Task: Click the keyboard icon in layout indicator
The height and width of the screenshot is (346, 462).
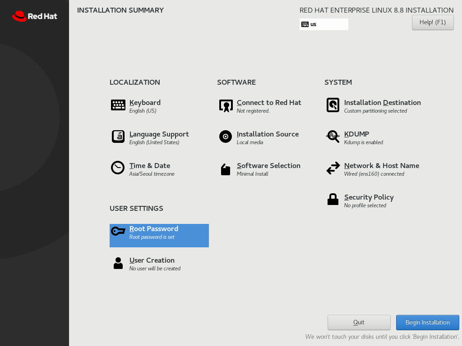Action: pyautogui.click(x=305, y=24)
